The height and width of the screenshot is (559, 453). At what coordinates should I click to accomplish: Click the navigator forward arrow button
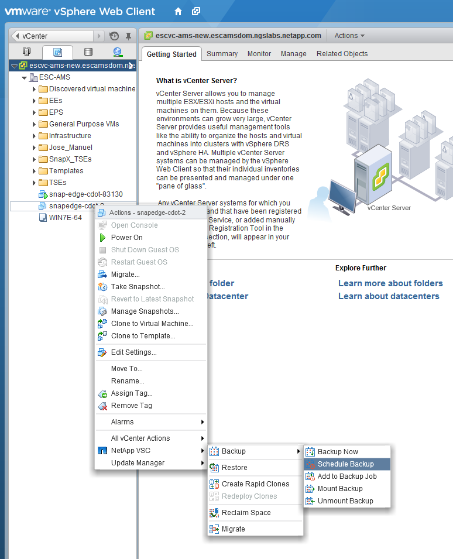pos(99,36)
